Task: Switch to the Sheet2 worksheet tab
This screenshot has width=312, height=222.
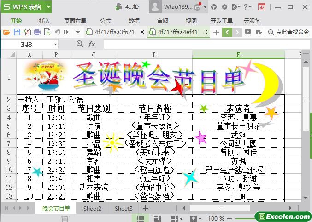Action: 92,208
